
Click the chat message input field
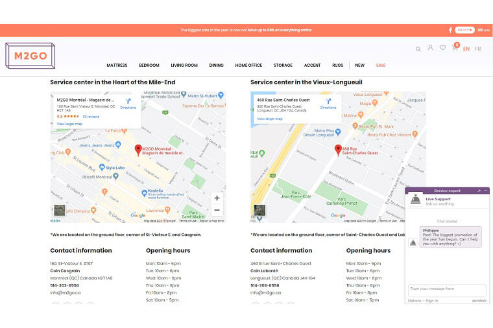446,289
